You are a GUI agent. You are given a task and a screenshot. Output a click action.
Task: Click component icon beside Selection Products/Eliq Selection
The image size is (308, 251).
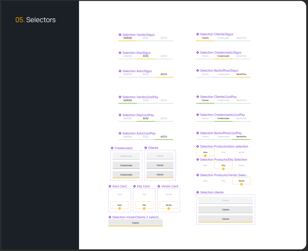pyautogui.click(x=197, y=160)
